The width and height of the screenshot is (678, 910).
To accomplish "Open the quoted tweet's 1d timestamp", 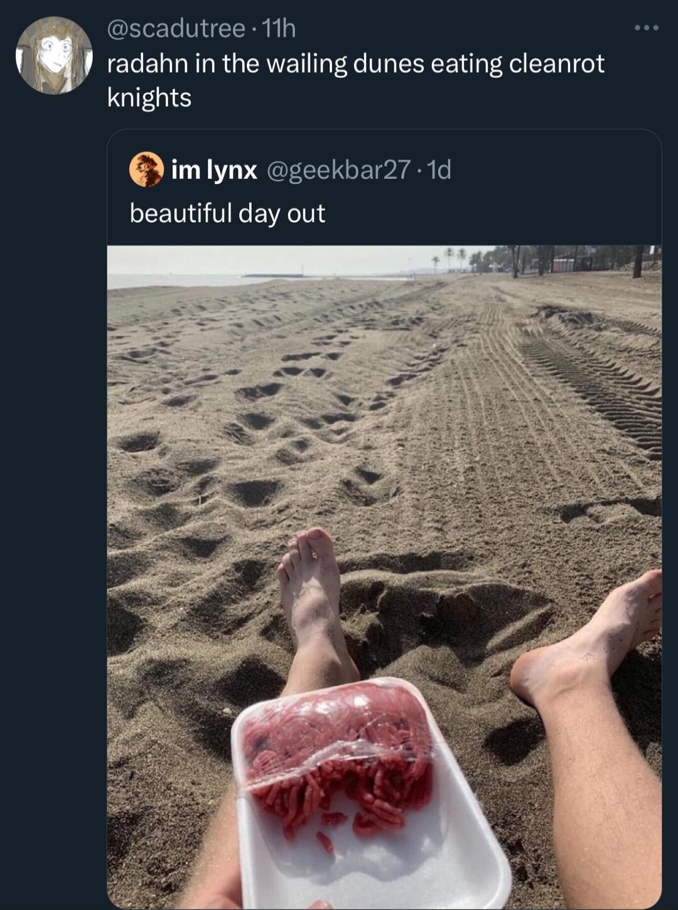I will (439, 170).
